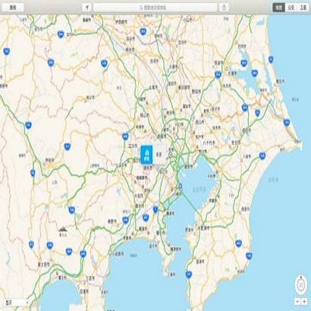The width and height of the screenshot is (311, 311).
Task: Click the Tokyo Bay water label
Action: tap(199, 189)
